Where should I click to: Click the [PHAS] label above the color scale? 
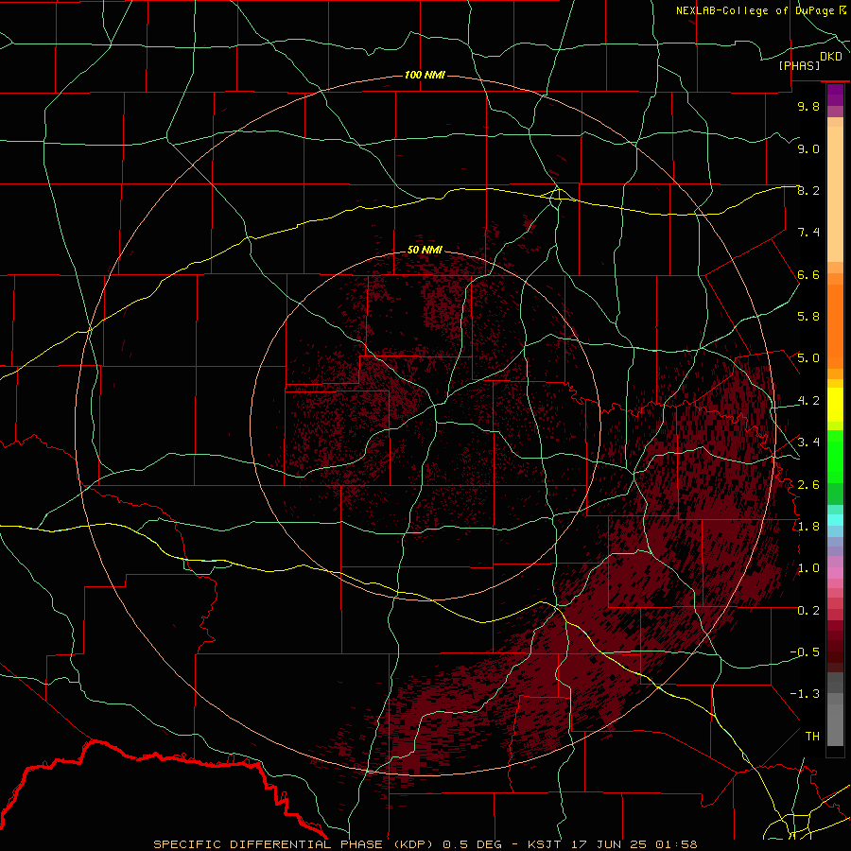[799, 65]
